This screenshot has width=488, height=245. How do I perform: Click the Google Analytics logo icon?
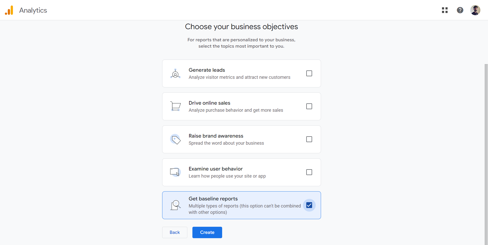tap(9, 10)
